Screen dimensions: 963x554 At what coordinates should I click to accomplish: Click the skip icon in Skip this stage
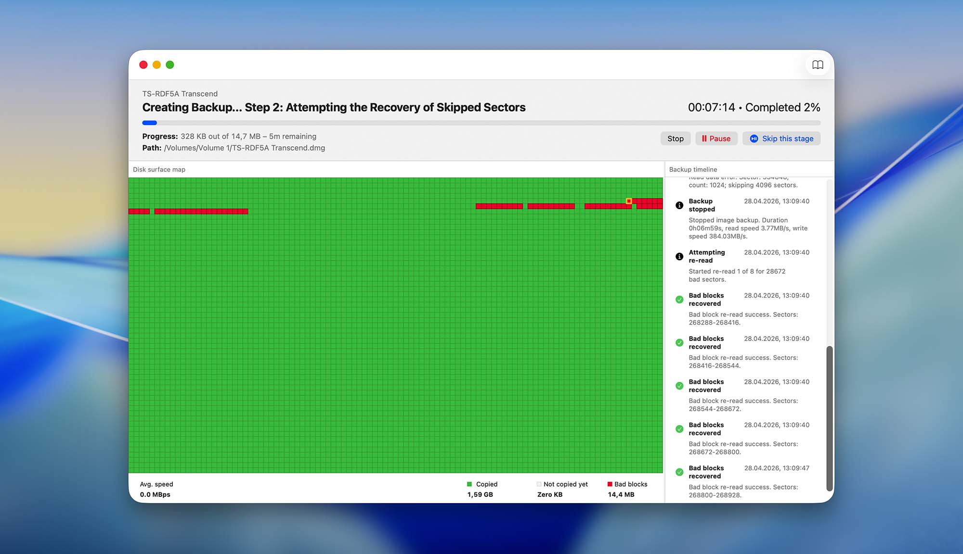(754, 138)
